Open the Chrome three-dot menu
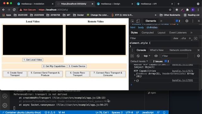 (198, 10)
